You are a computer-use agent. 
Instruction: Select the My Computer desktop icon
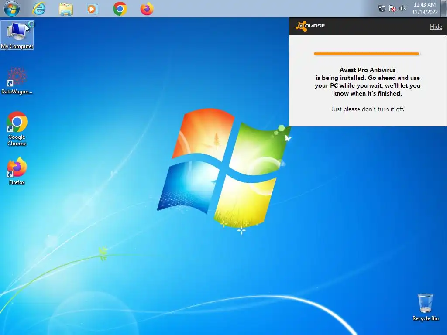17,35
